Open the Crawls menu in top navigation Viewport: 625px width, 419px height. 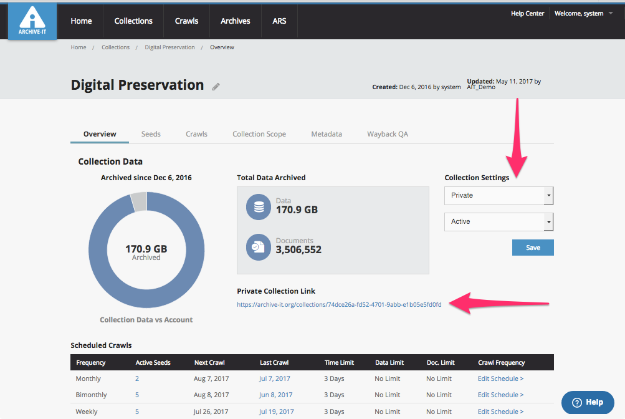click(x=186, y=21)
